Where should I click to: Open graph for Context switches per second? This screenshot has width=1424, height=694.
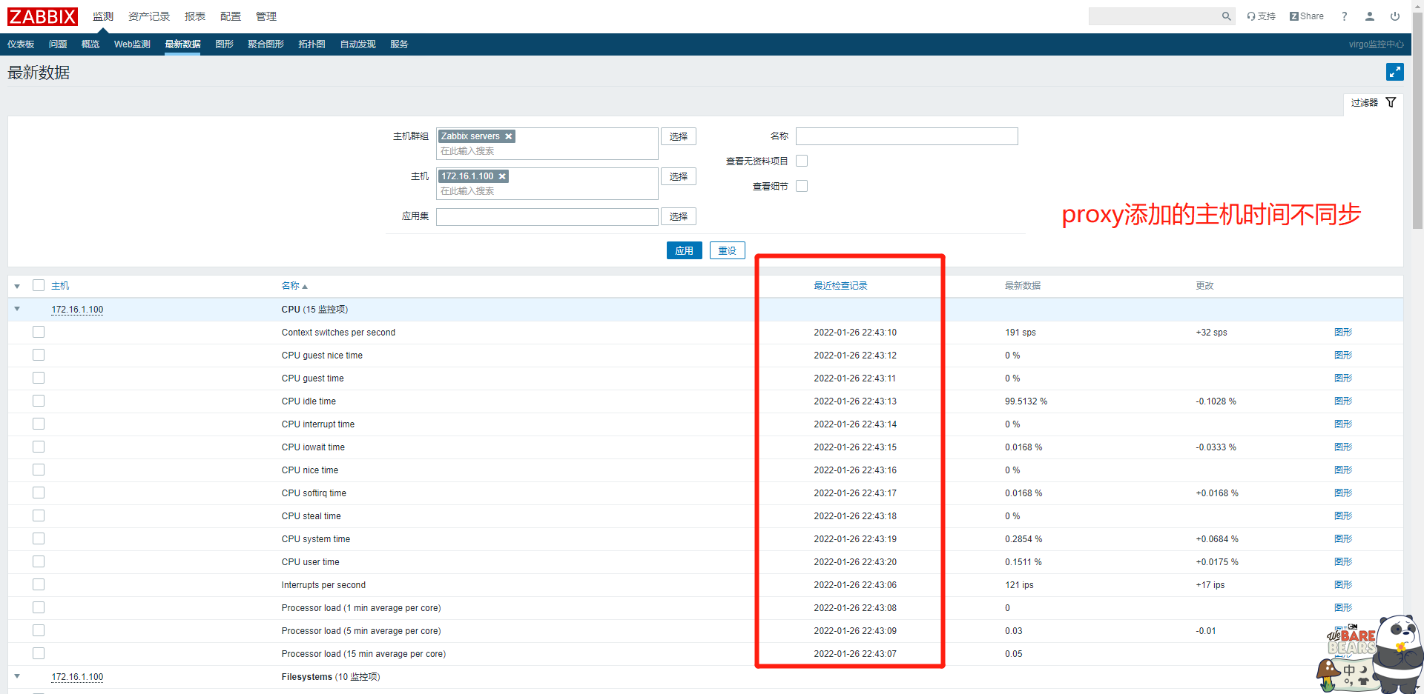(x=1343, y=333)
